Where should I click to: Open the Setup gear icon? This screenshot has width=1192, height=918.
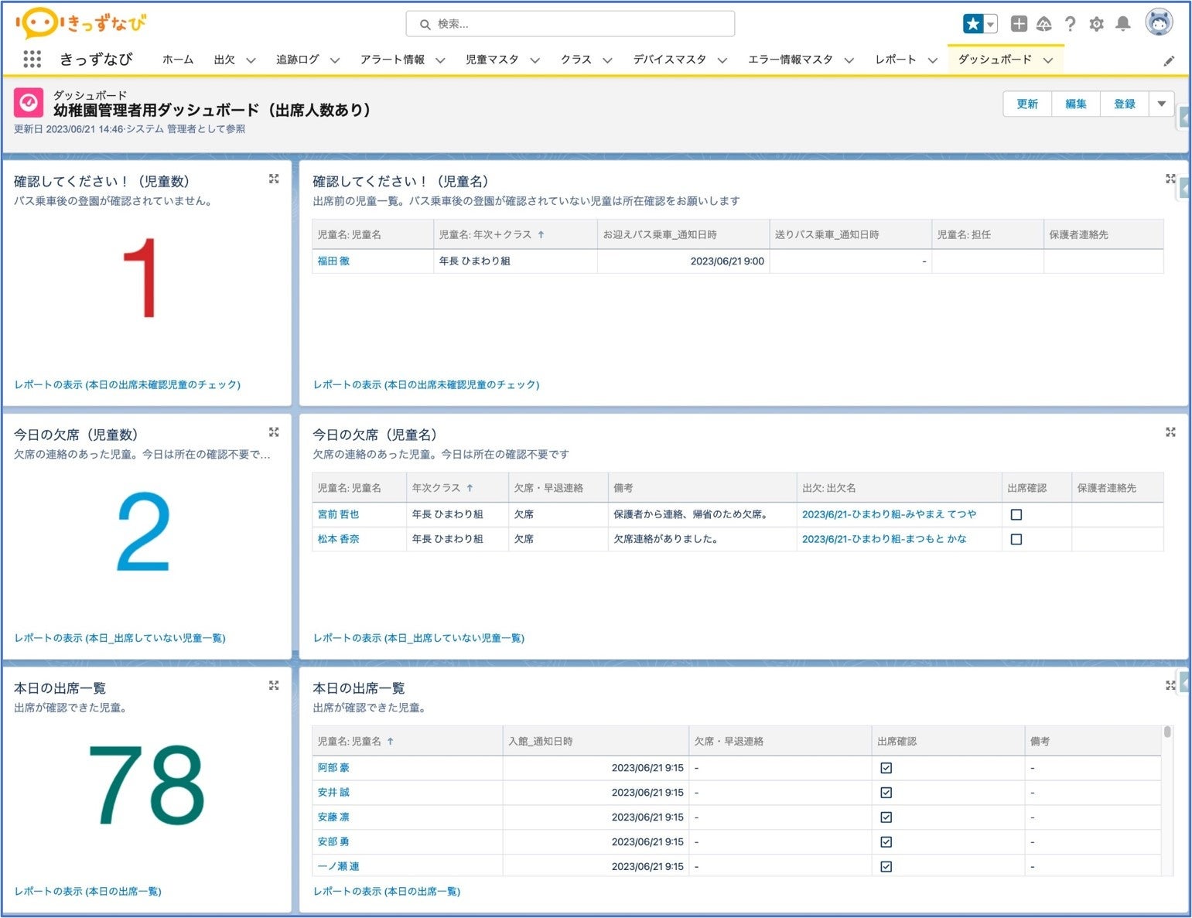tap(1096, 24)
